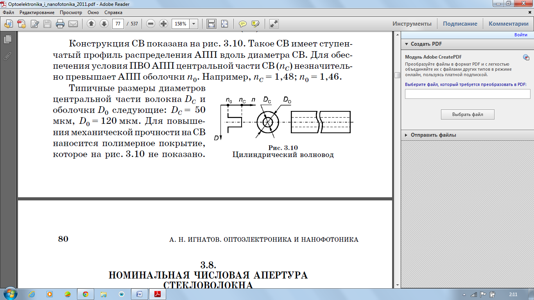Image resolution: width=534 pixels, height=300 pixels.
Task: Click the greyed Save file icon
Action: (x=47, y=24)
